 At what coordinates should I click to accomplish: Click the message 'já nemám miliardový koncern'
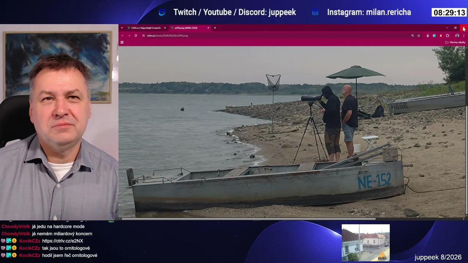point(62,234)
